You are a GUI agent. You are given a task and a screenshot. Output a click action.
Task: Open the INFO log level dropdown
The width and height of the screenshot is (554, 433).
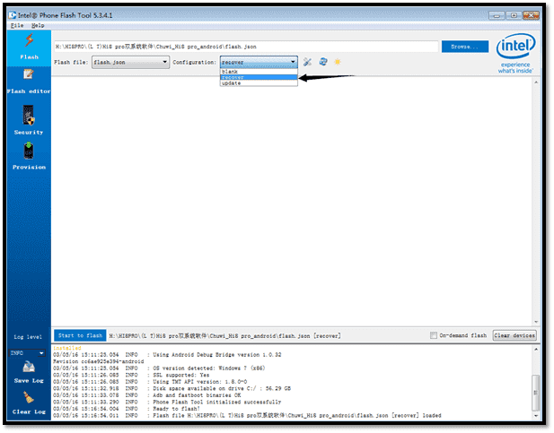click(27, 353)
